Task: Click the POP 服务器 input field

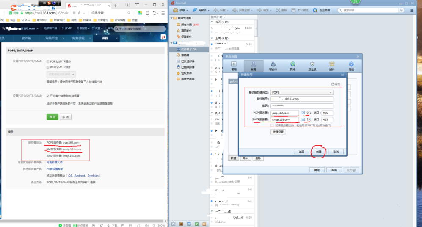Action: click(x=284, y=113)
